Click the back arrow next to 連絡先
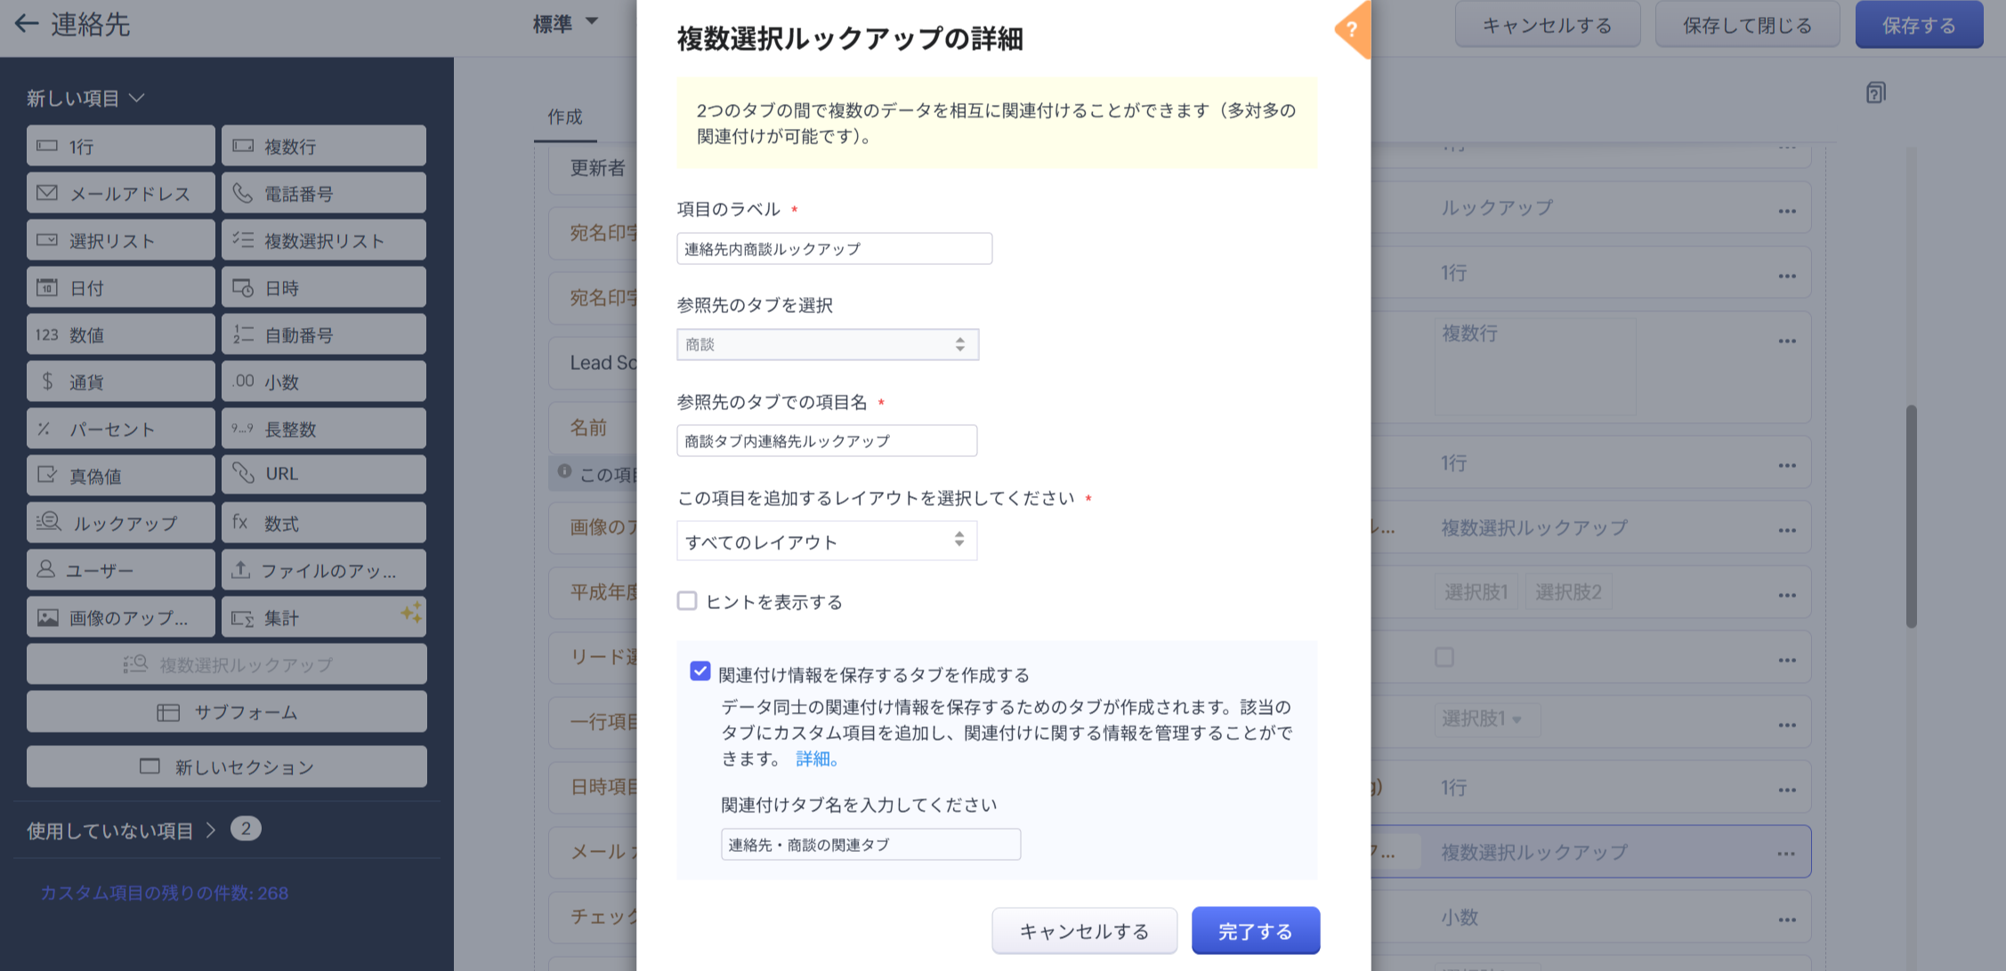This screenshot has width=2006, height=971. pos(27,24)
